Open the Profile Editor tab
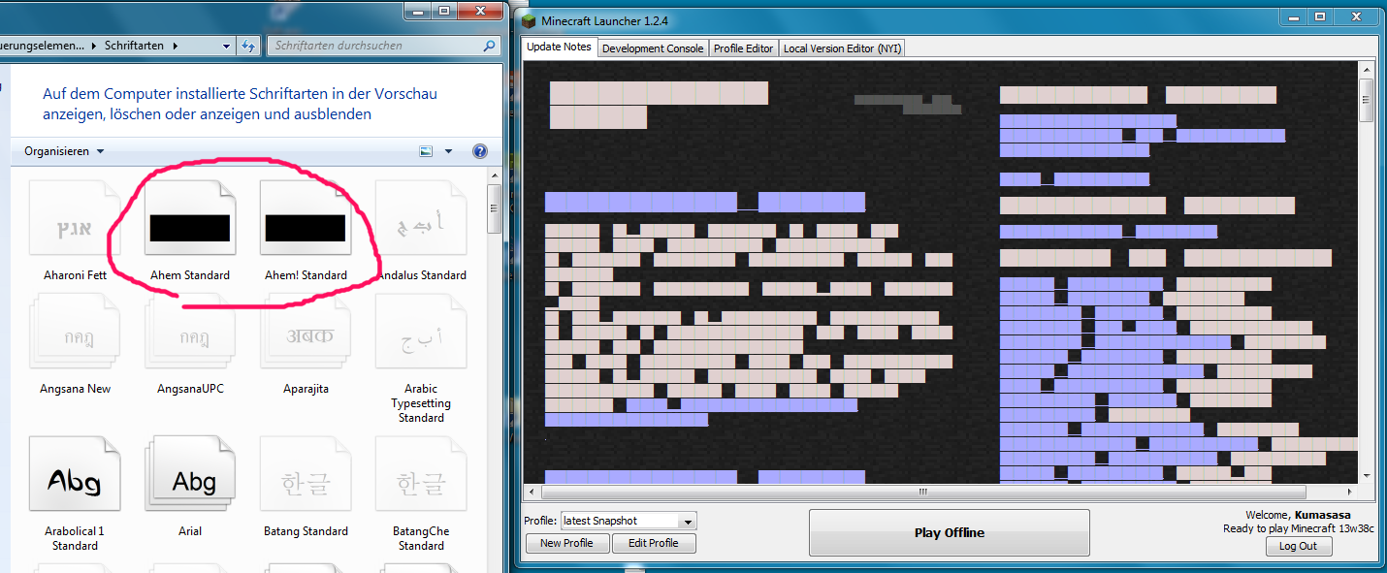 (743, 48)
